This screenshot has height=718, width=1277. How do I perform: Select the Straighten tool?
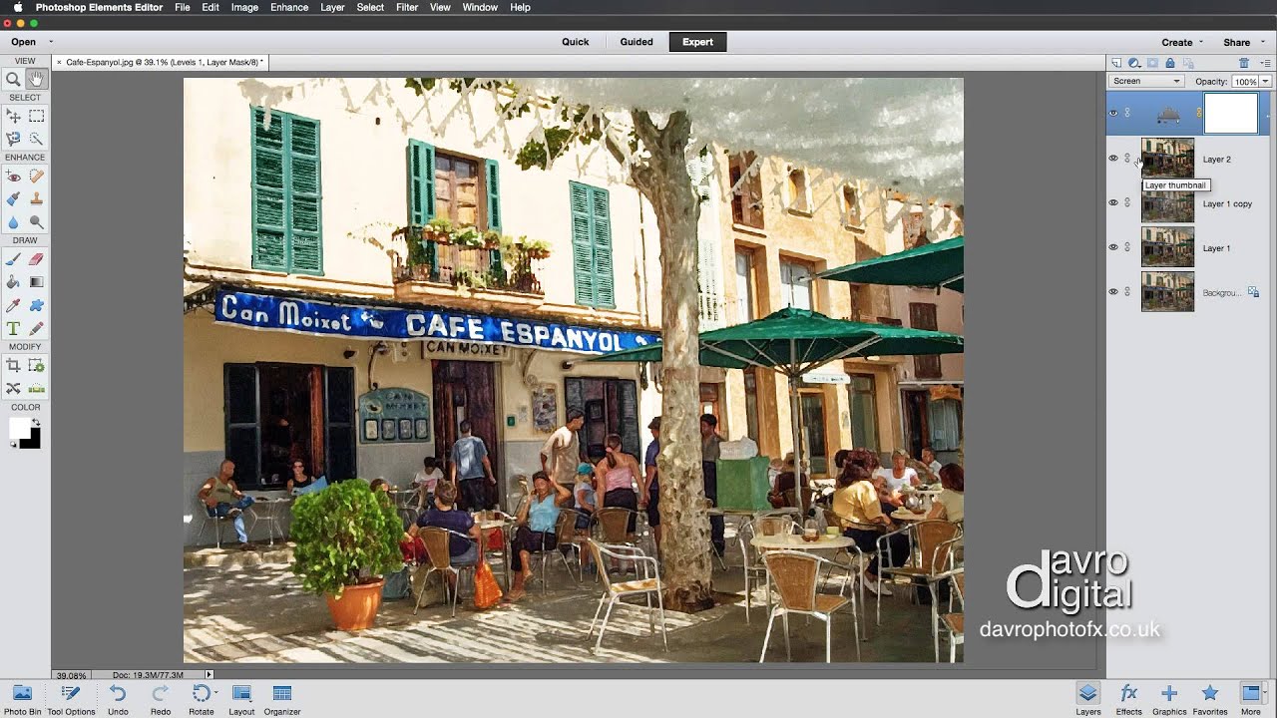pyautogui.click(x=36, y=389)
